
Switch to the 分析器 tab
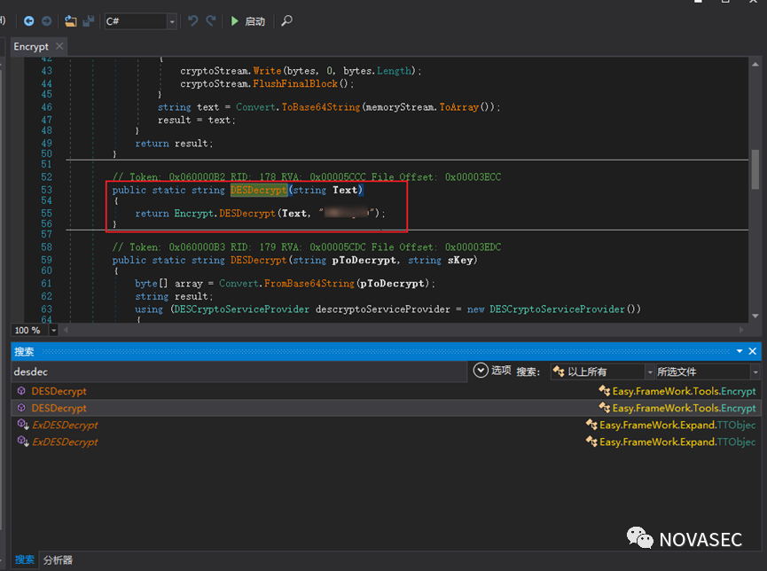[x=58, y=559]
